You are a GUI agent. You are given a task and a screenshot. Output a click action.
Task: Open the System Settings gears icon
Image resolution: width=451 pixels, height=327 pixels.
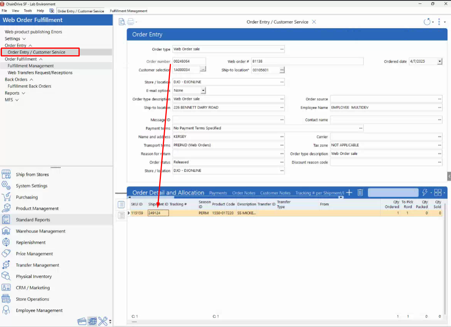click(x=6, y=186)
